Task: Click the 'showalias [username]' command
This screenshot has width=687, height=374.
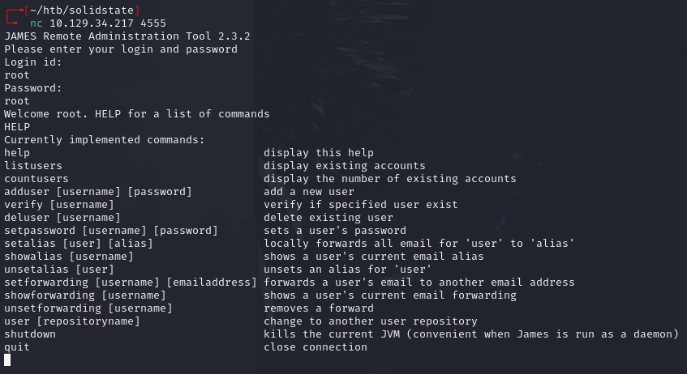Action: point(69,256)
